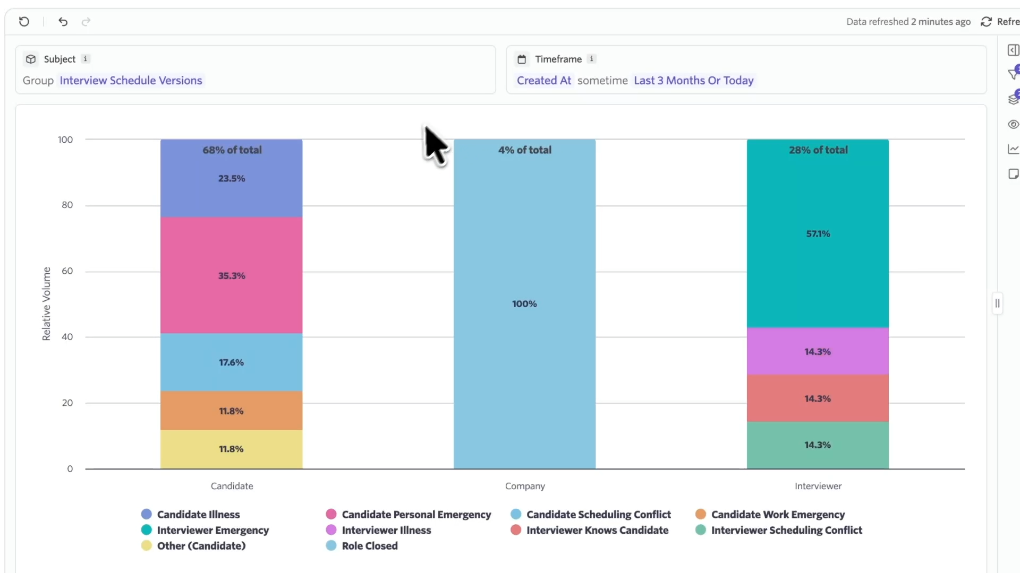The height and width of the screenshot is (573, 1020).
Task: Click the line chart icon in sidebar
Action: [1013, 150]
